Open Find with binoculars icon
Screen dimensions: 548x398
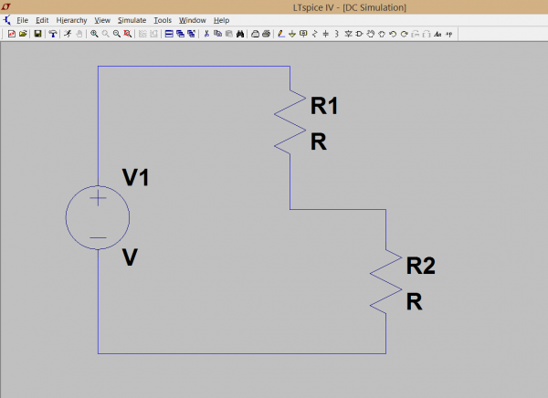tap(240, 34)
